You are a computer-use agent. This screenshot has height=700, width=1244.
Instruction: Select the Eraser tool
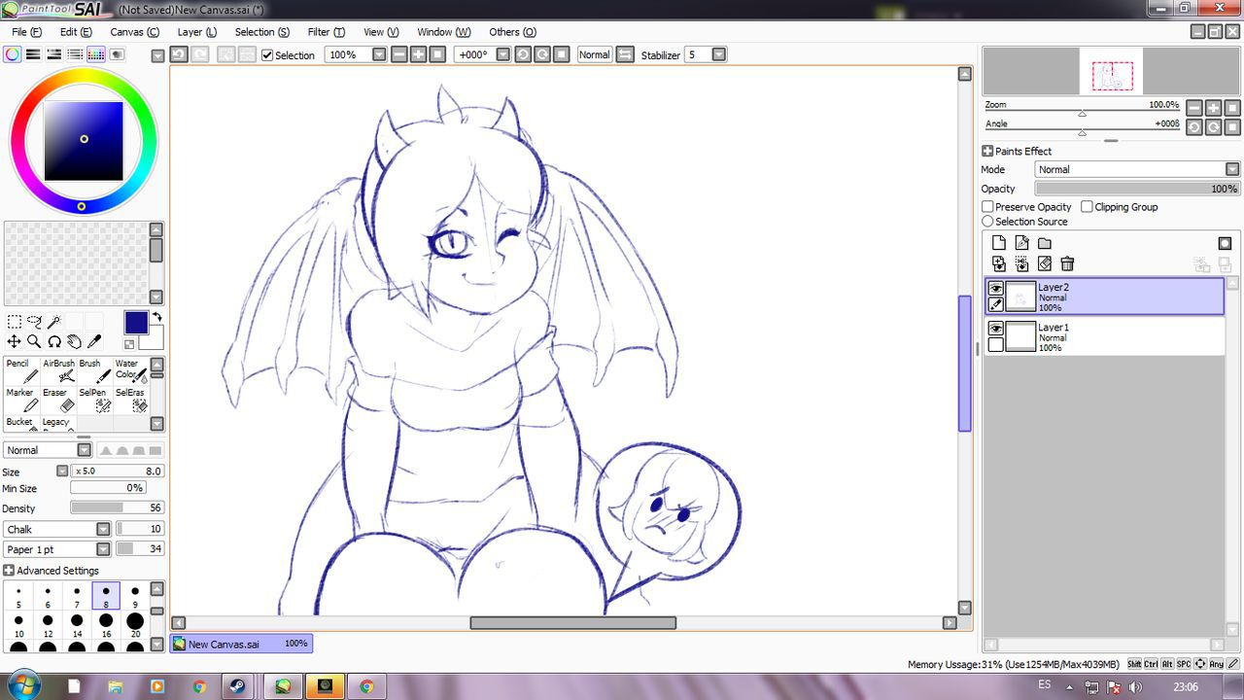point(58,400)
